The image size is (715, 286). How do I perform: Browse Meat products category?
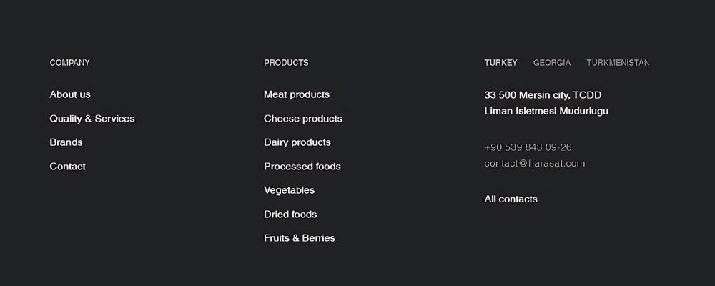(x=297, y=94)
